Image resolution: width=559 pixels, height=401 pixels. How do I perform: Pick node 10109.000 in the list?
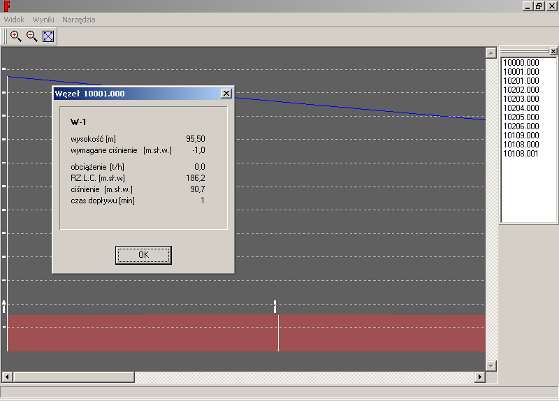pos(521,136)
